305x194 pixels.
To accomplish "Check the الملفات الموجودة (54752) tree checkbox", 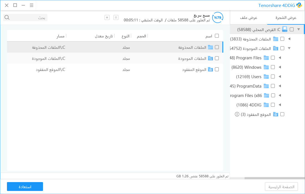I will 282,48.
